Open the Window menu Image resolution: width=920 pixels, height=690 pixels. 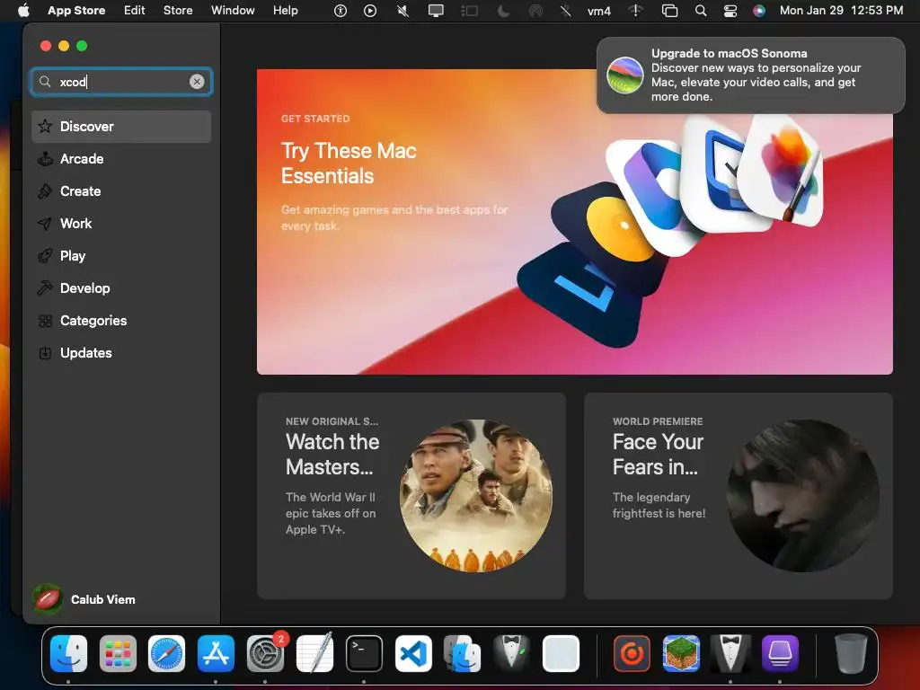pyautogui.click(x=233, y=11)
